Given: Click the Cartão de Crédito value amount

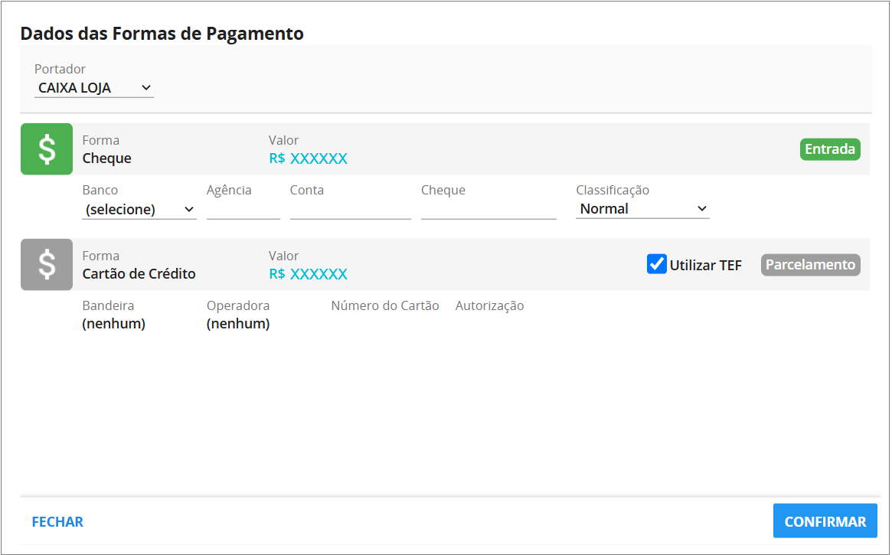Looking at the screenshot, I should click(x=308, y=274).
